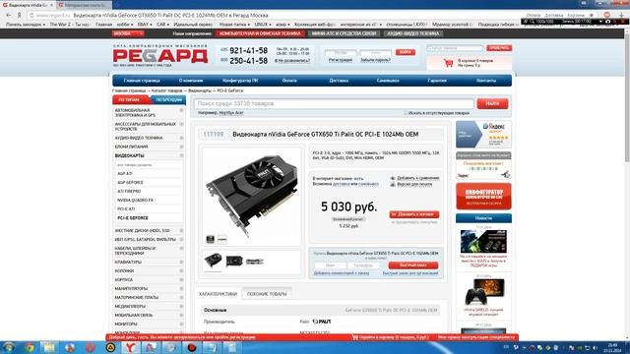Open "Конфигуратор ПК" menu item

(x=240, y=81)
